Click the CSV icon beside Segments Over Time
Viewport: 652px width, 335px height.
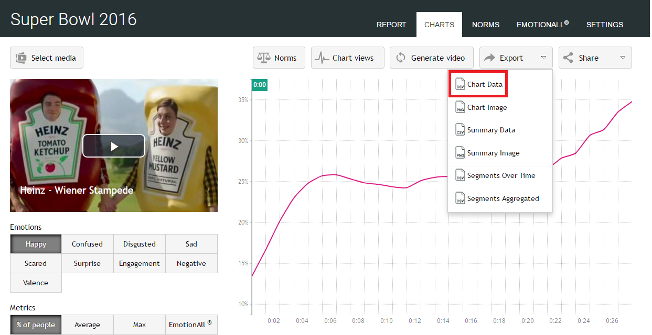pyautogui.click(x=460, y=175)
